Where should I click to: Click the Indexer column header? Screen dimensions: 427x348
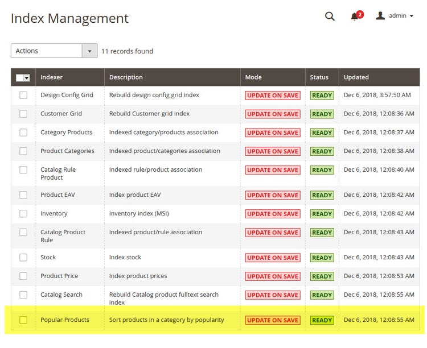pos(51,77)
